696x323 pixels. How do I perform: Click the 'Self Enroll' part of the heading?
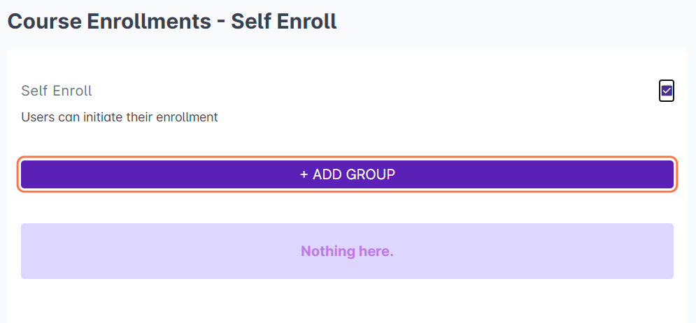(x=284, y=21)
